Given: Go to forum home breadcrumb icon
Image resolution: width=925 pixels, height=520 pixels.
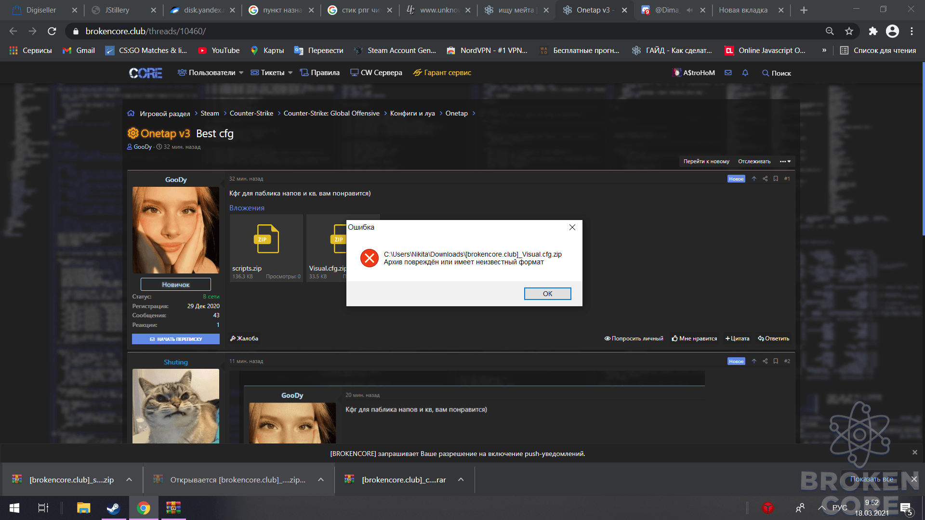Looking at the screenshot, I should point(131,113).
